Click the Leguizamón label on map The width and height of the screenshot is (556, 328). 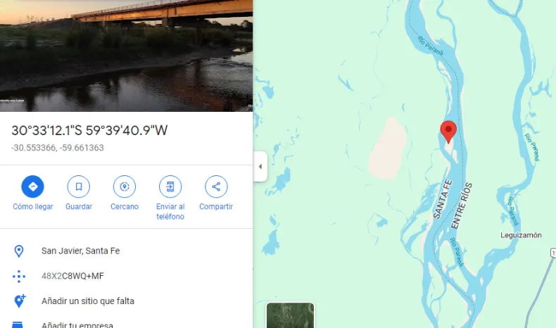pyautogui.click(x=521, y=235)
